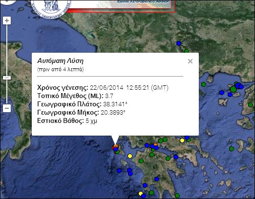Select the northernmost blue earthquake marker
255x199 pixels.
179,43
